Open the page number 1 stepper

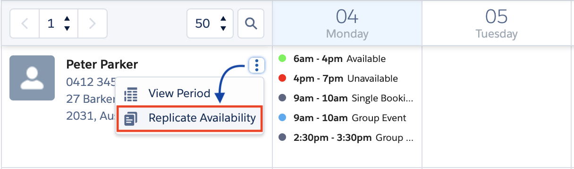click(59, 23)
